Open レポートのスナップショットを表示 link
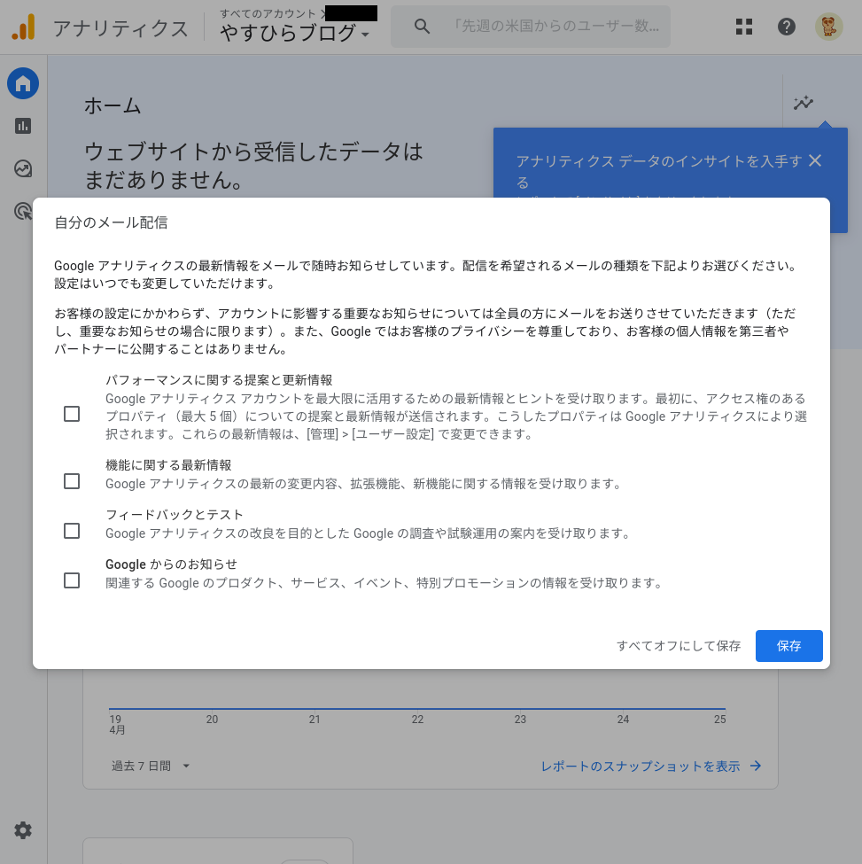Viewport: 862px width, 864px height. click(651, 766)
